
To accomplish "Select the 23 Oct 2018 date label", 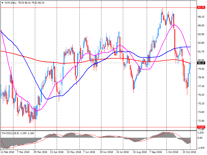I will tap(190, 152).
